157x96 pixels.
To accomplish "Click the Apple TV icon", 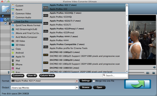I will (13, 57).
